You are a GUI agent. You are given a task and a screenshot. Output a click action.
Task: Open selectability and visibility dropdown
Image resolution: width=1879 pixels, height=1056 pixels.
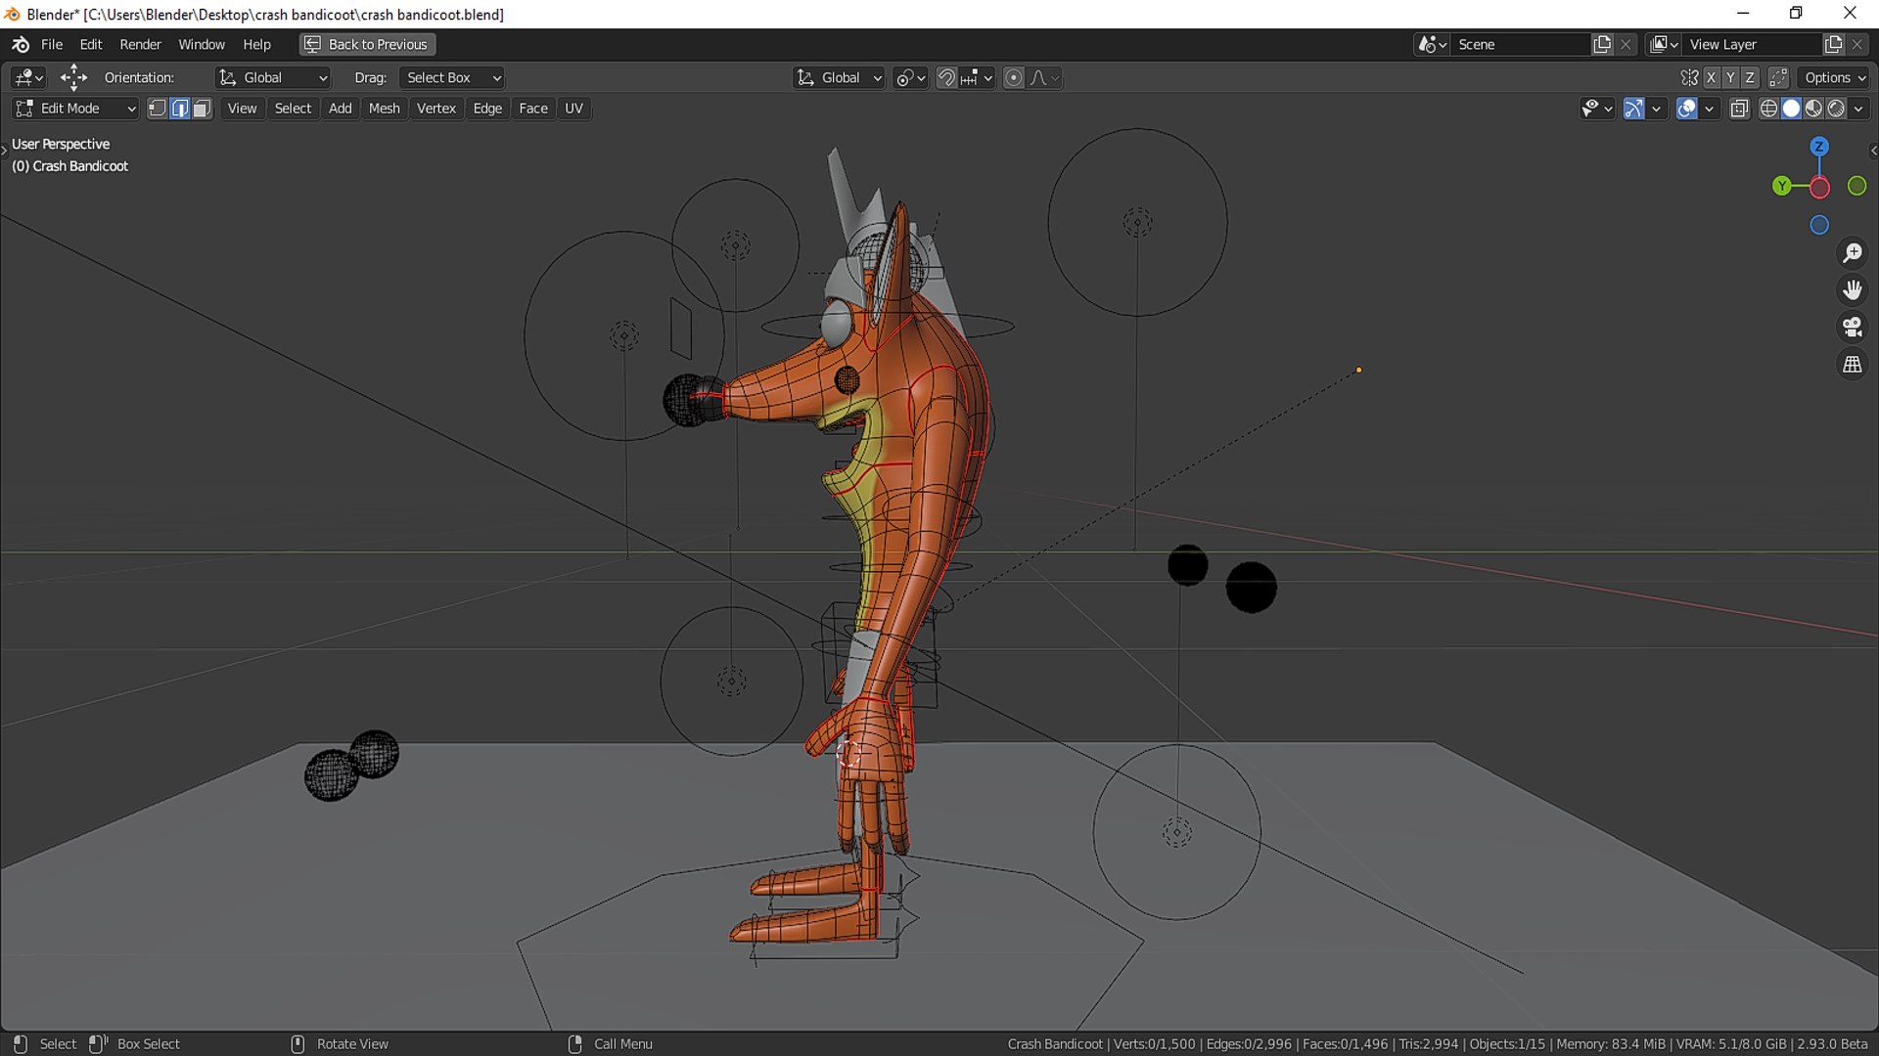1597,109
